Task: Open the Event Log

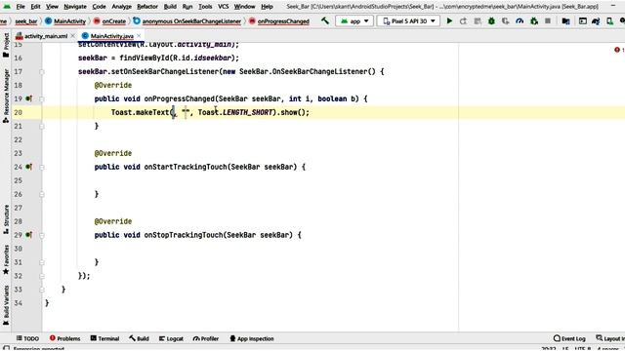Action: point(569,338)
